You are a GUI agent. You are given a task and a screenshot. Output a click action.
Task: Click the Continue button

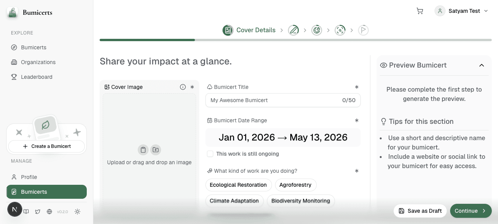(x=471, y=211)
